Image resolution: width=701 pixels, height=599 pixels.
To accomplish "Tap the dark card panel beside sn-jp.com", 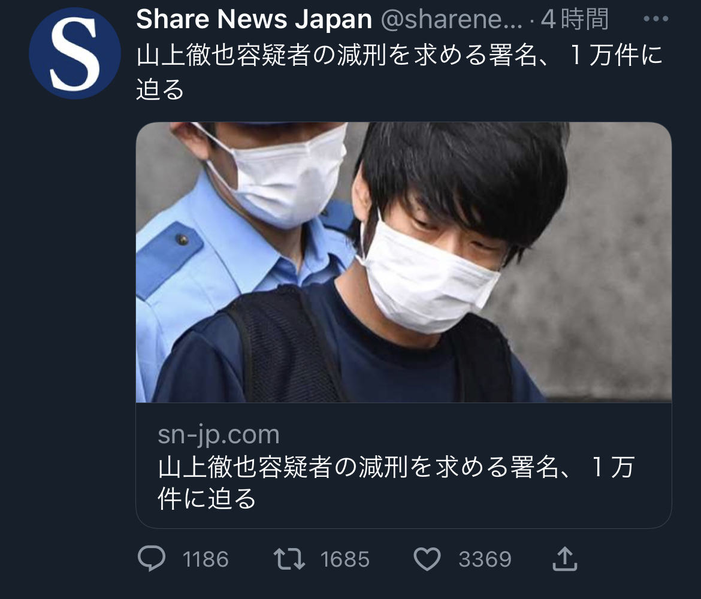I will click(x=474, y=435).
